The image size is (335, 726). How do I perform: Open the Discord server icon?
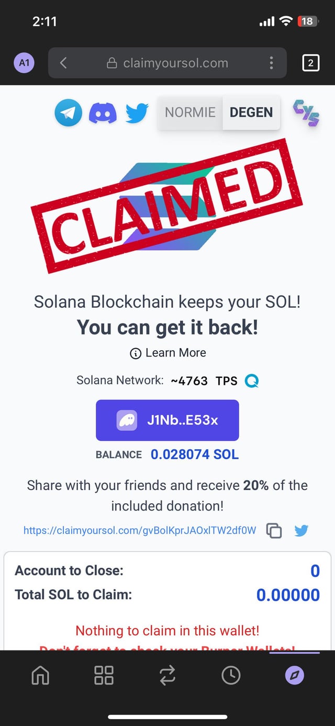[x=103, y=112]
